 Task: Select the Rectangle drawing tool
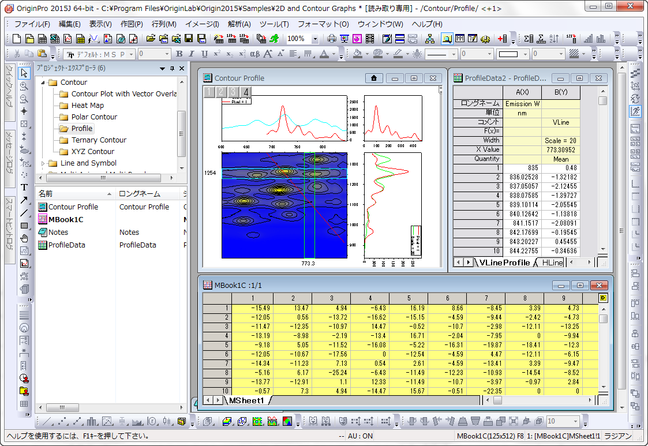tap(24, 226)
